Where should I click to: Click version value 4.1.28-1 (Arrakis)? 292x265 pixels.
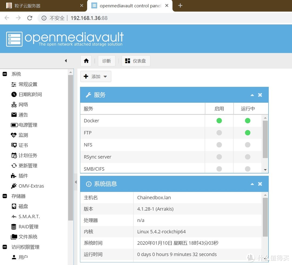[155, 209]
